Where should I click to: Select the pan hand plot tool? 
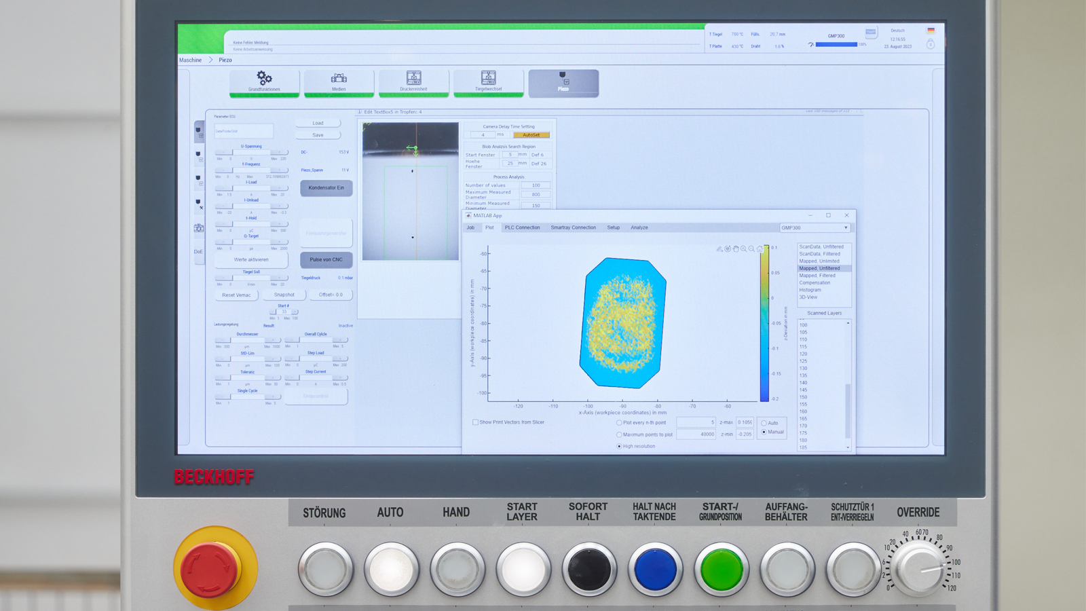point(736,249)
